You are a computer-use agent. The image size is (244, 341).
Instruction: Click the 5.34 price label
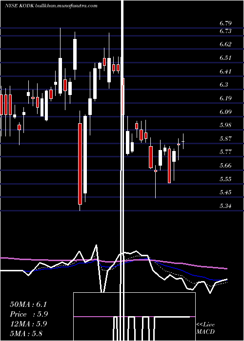225,206
